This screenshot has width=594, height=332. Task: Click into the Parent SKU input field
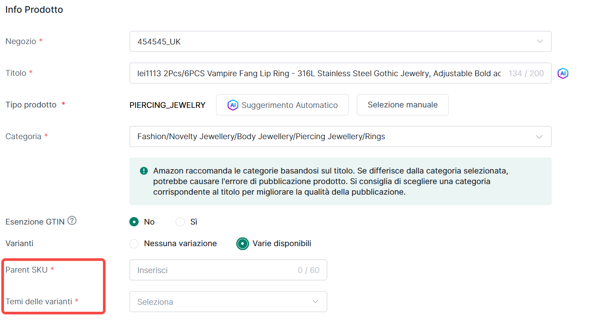tap(216, 270)
